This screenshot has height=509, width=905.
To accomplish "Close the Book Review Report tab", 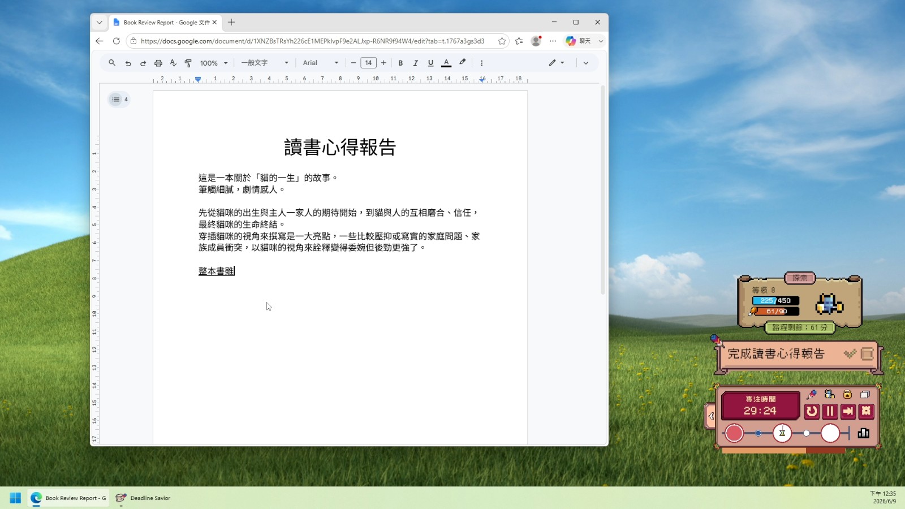I will click(214, 23).
